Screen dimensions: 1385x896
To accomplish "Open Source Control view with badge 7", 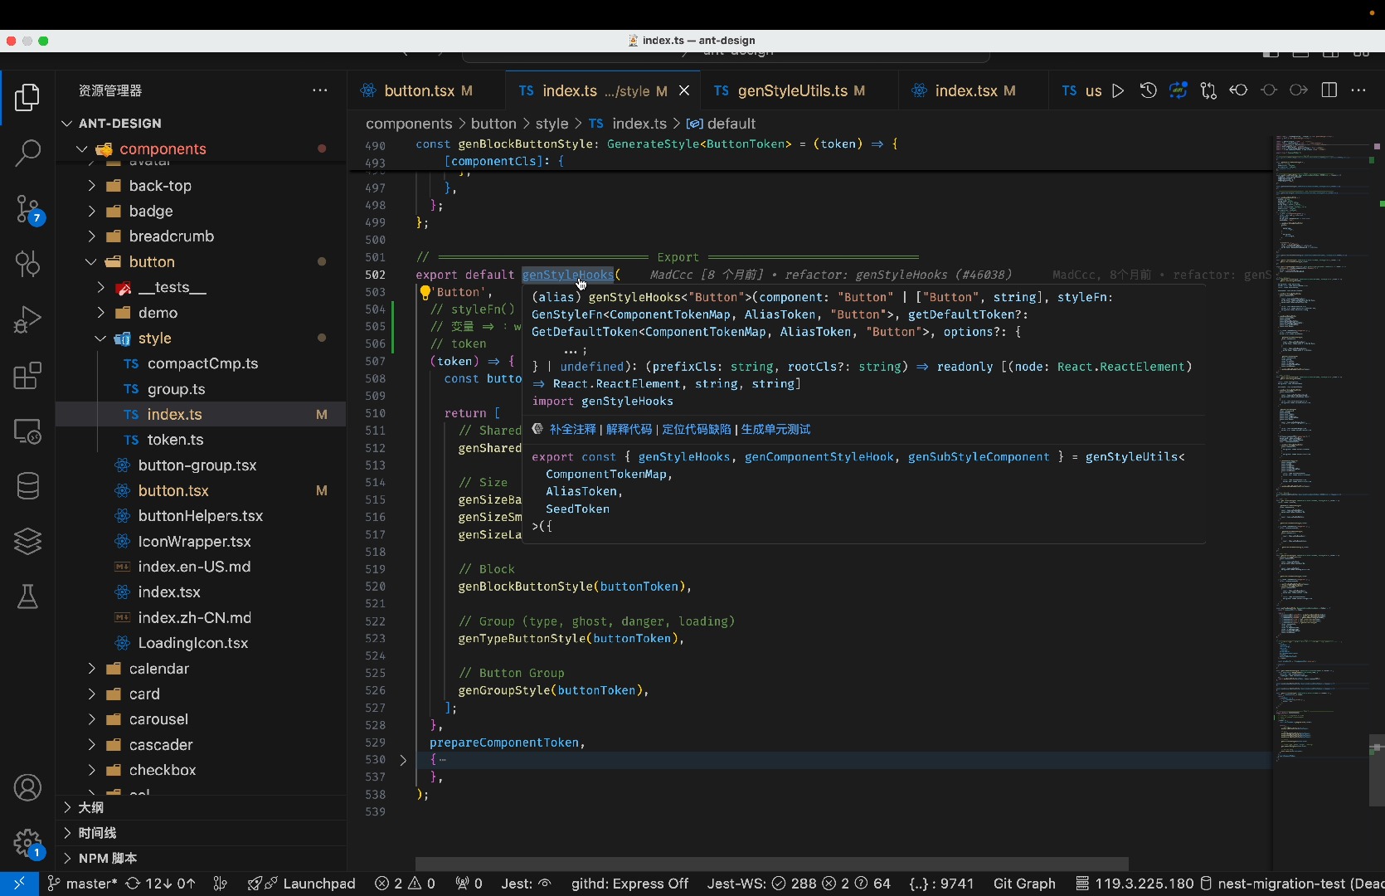I will (x=27, y=209).
